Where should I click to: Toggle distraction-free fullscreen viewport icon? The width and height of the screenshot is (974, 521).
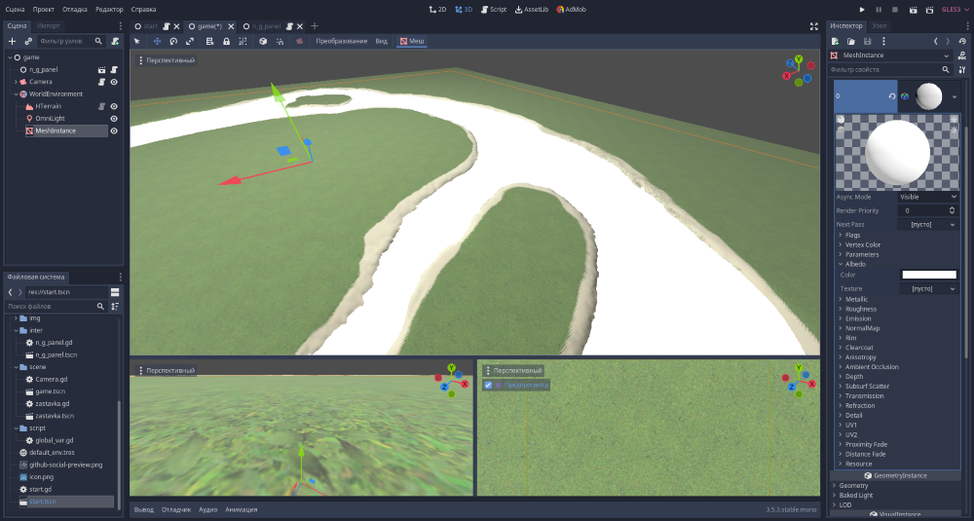click(x=814, y=26)
